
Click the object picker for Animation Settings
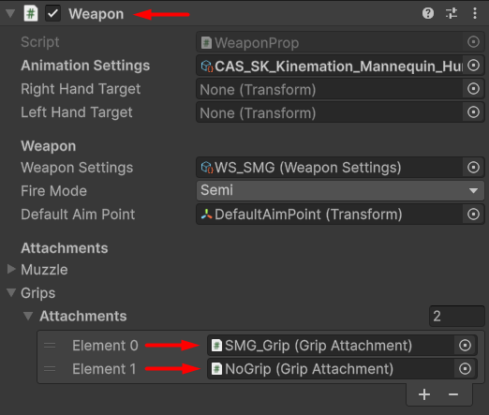pos(473,66)
